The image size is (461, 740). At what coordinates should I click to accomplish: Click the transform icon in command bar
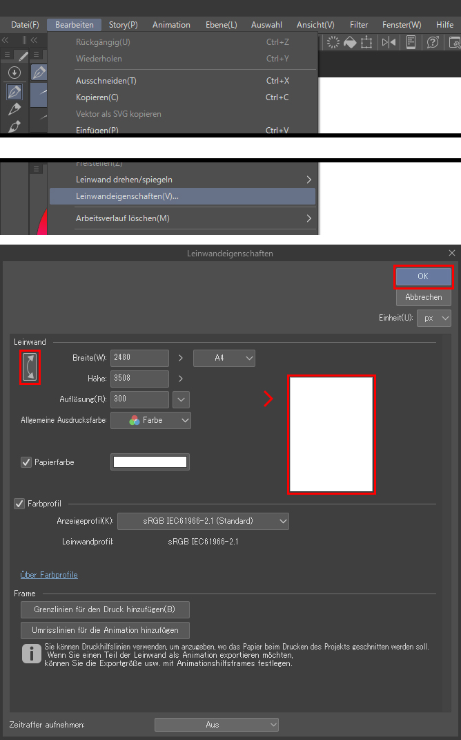click(x=366, y=42)
